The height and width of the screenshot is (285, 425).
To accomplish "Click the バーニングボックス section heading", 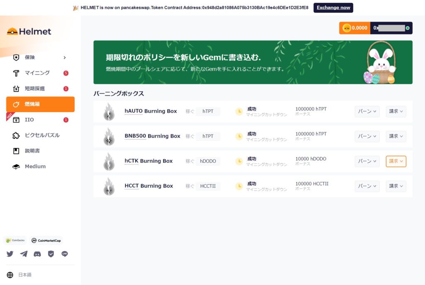I will (119, 93).
